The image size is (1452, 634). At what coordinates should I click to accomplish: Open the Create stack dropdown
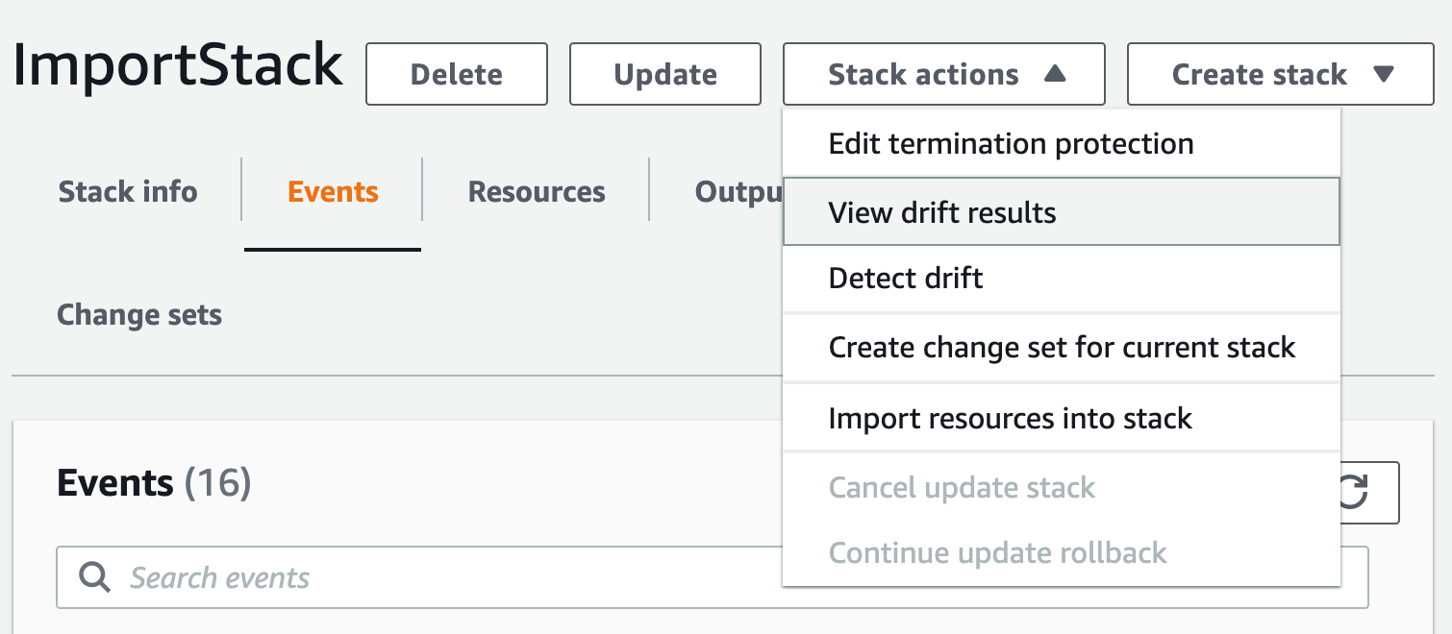point(1279,73)
